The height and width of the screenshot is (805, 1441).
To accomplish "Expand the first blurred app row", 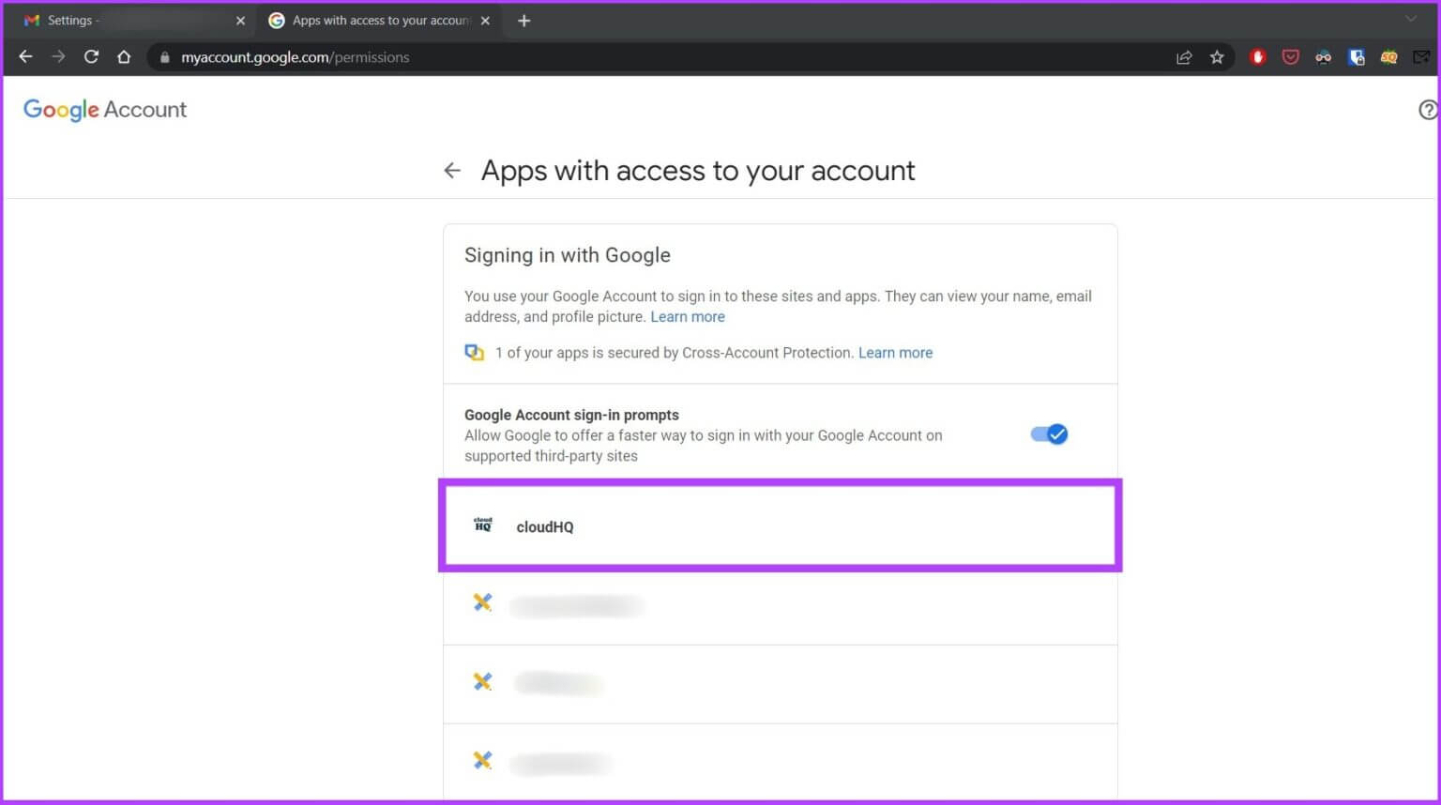I will pos(781,606).
